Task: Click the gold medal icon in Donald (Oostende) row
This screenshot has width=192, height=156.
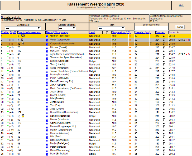Action: click(x=23, y=116)
